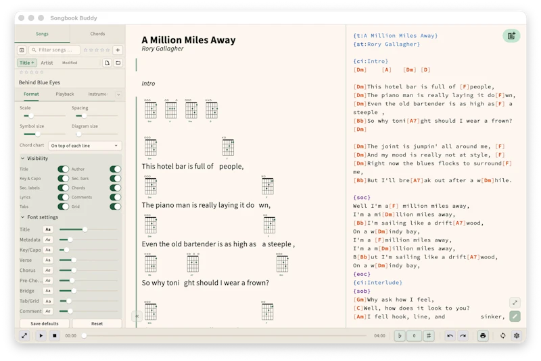Sort songs by Title
This screenshot has width=541, height=361.
(x=26, y=63)
